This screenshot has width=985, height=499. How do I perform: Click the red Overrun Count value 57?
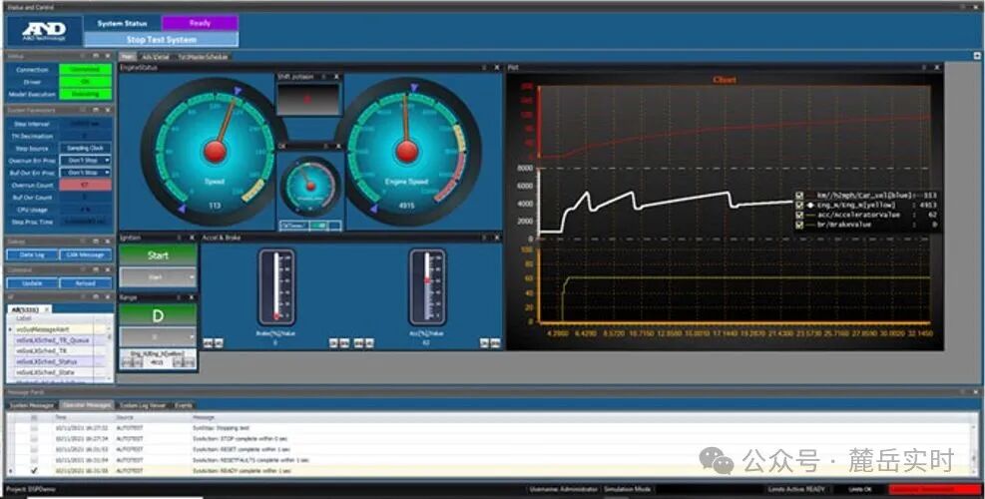[x=86, y=185]
